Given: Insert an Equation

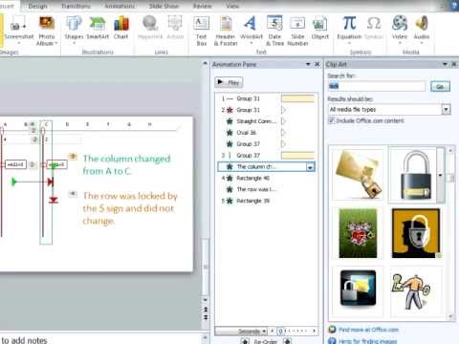Looking at the screenshot, I should coord(349,30).
